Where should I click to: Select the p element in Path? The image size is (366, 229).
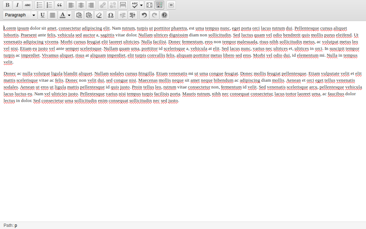pos(16,225)
